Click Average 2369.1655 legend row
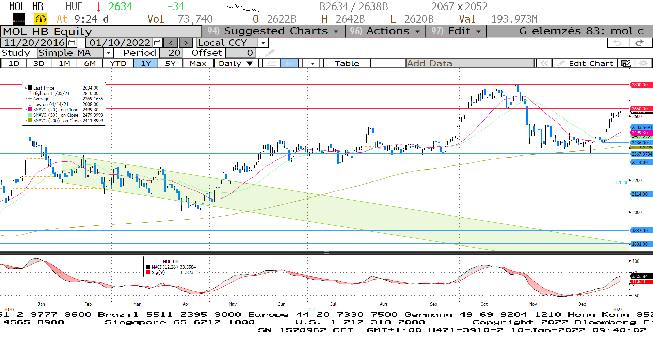This screenshot has width=653, height=349. tap(65, 99)
